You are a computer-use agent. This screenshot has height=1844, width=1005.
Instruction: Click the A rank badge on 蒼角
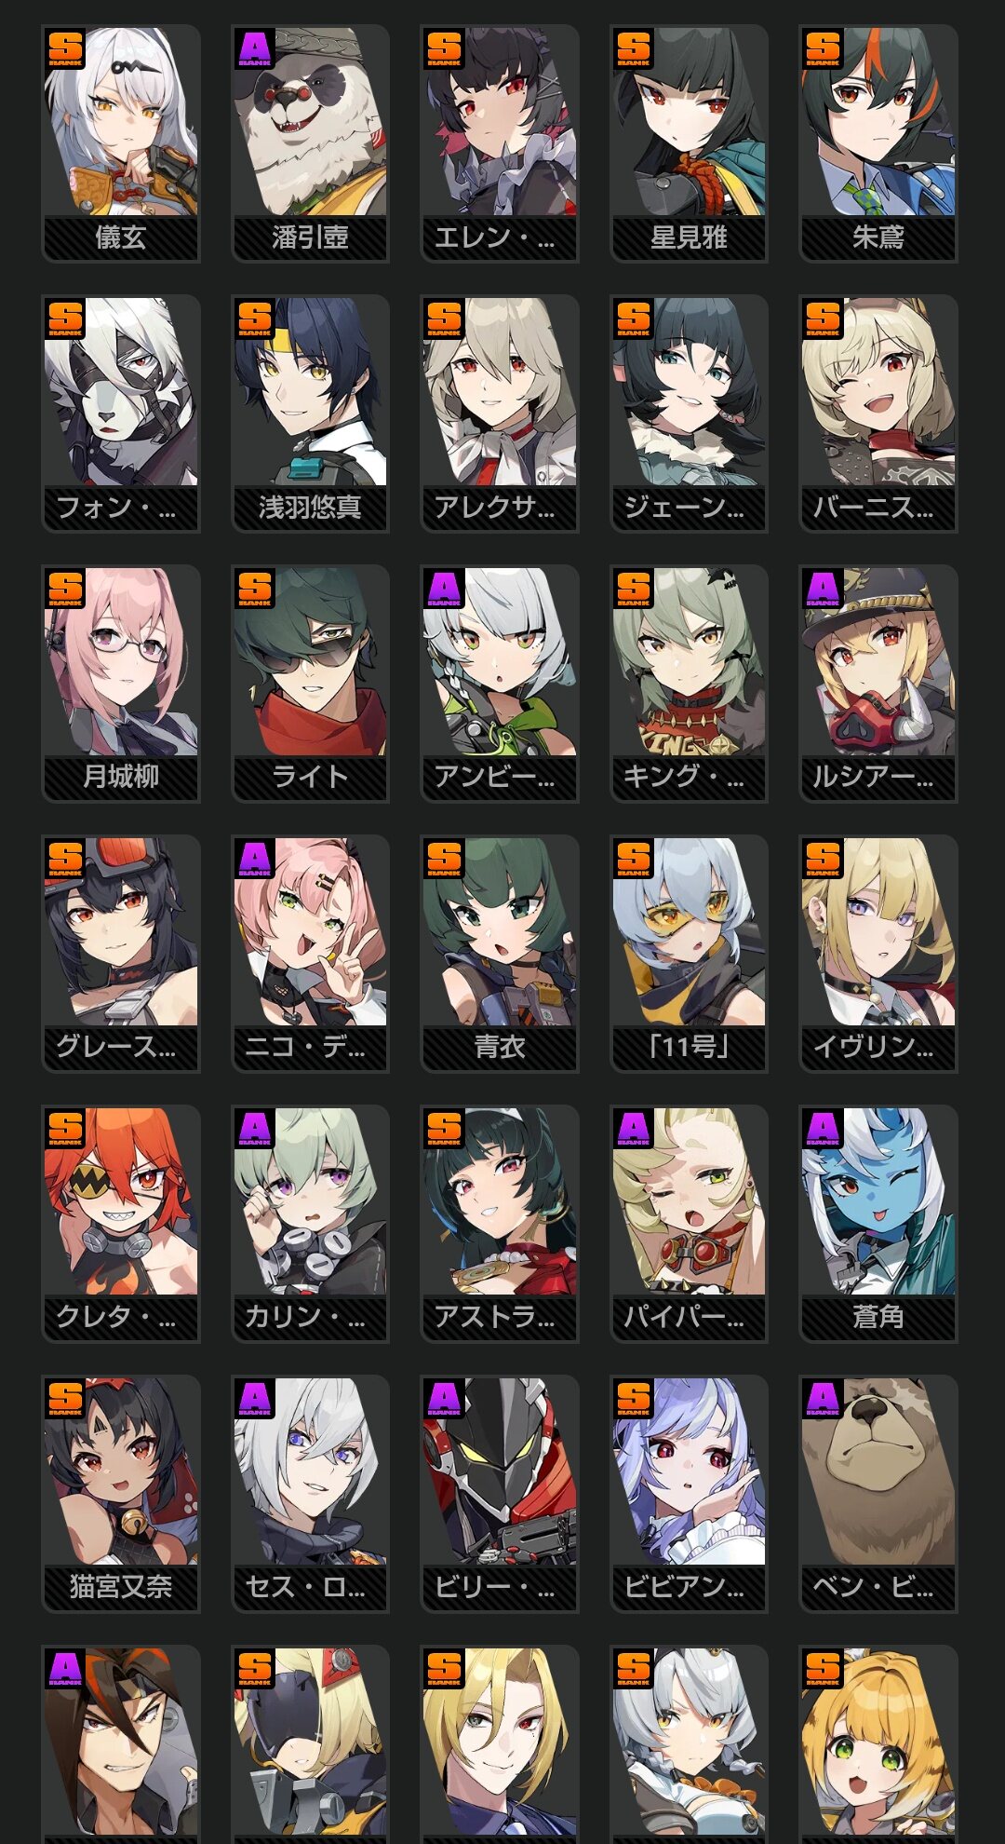[x=823, y=1130]
